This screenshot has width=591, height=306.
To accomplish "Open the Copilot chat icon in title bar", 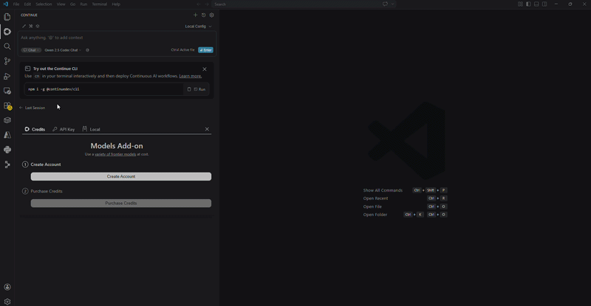I will coord(385,4).
